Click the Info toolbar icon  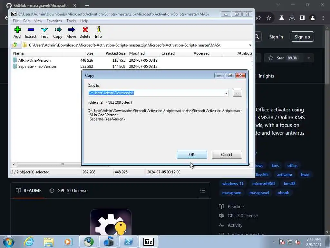[98, 32]
